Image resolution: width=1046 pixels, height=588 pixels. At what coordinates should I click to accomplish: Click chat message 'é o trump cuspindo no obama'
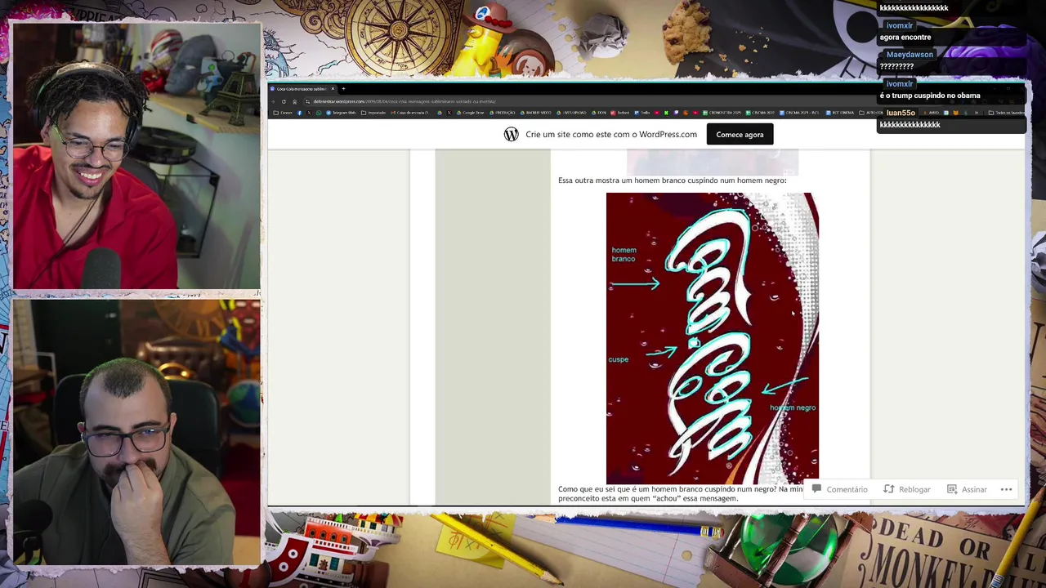tap(929, 96)
